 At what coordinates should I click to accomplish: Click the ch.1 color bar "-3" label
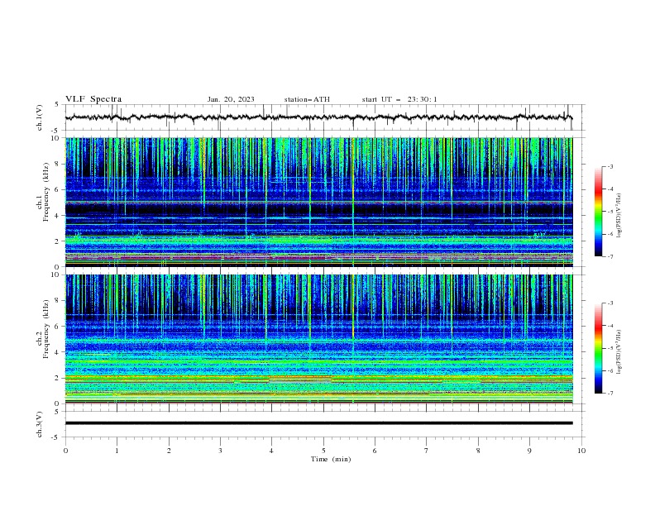click(x=610, y=166)
